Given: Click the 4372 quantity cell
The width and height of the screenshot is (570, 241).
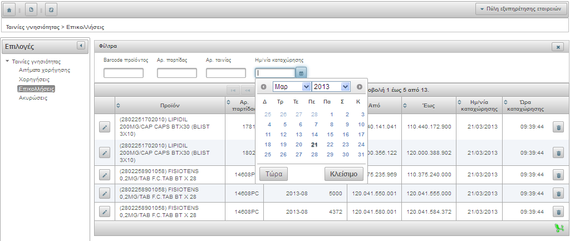Looking at the screenshot, I should [x=336, y=212].
